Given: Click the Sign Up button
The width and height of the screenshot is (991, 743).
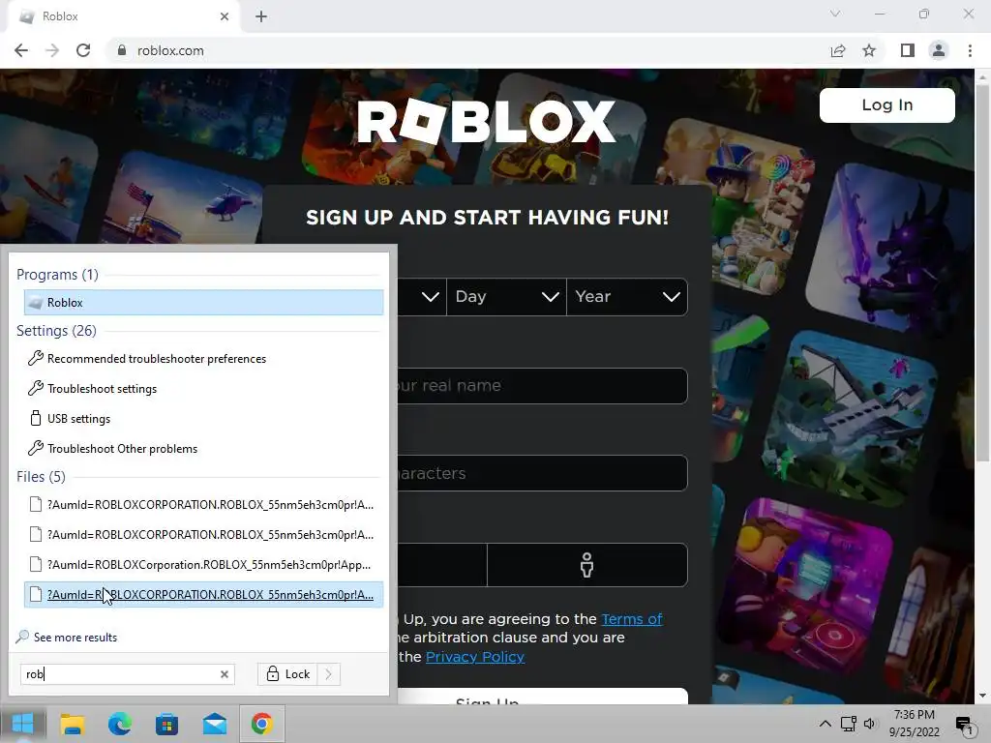Looking at the screenshot, I should [x=542, y=697].
